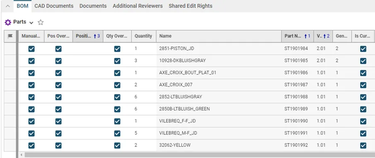Click part number ST1901985
375x158 pixels.
point(296,61)
